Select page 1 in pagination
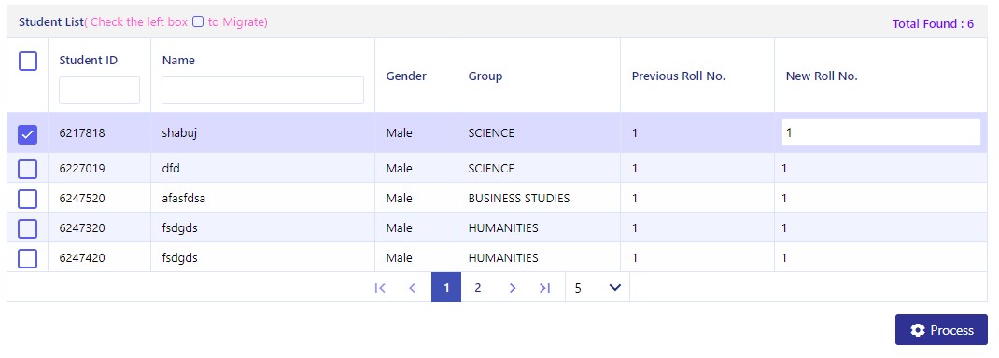999x358 pixels. [x=446, y=287]
